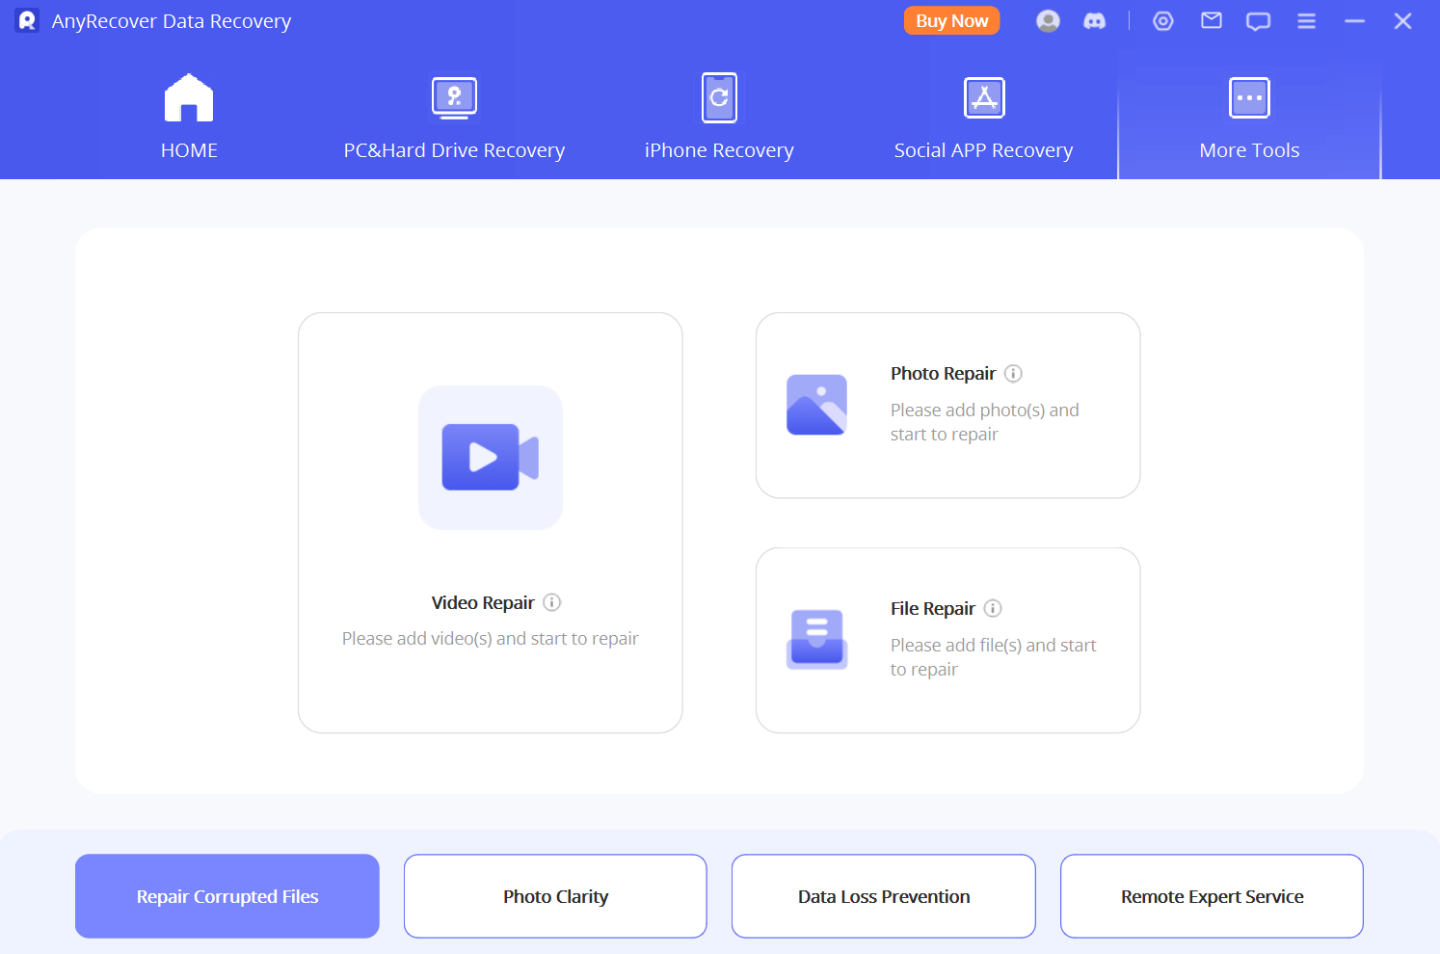Go to the HOME tab

(189, 116)
